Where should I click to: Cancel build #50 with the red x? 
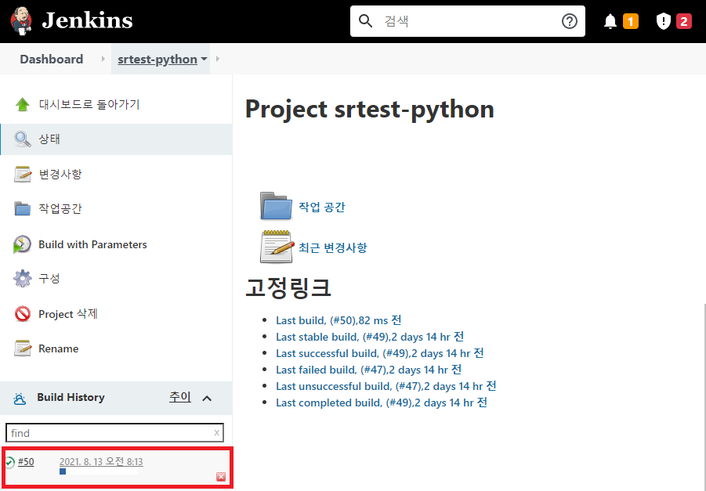(x=221, y=477)
